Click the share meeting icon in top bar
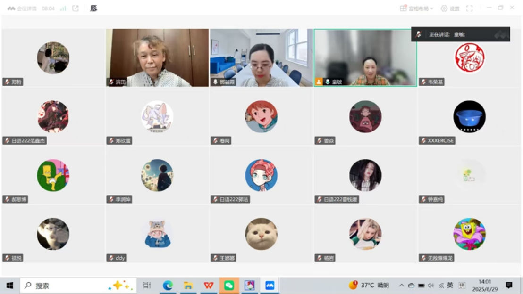The image size is (523, 294). pyautogui.click(x=76, y=8)
